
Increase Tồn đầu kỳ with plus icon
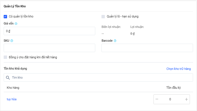[187, 99]
